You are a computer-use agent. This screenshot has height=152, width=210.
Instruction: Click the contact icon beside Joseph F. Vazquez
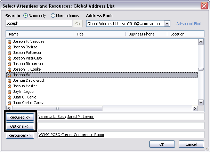point(10,41)
